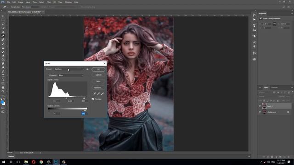Select the Eraser tool
Image resolution: width=294 pixels, height=165 pixels.
point(3,55)
